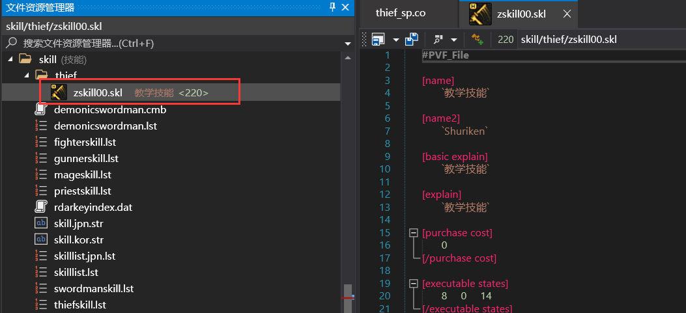Click the file tree scrollbar up arrow
686x313 pixels.
click(348, 58)
